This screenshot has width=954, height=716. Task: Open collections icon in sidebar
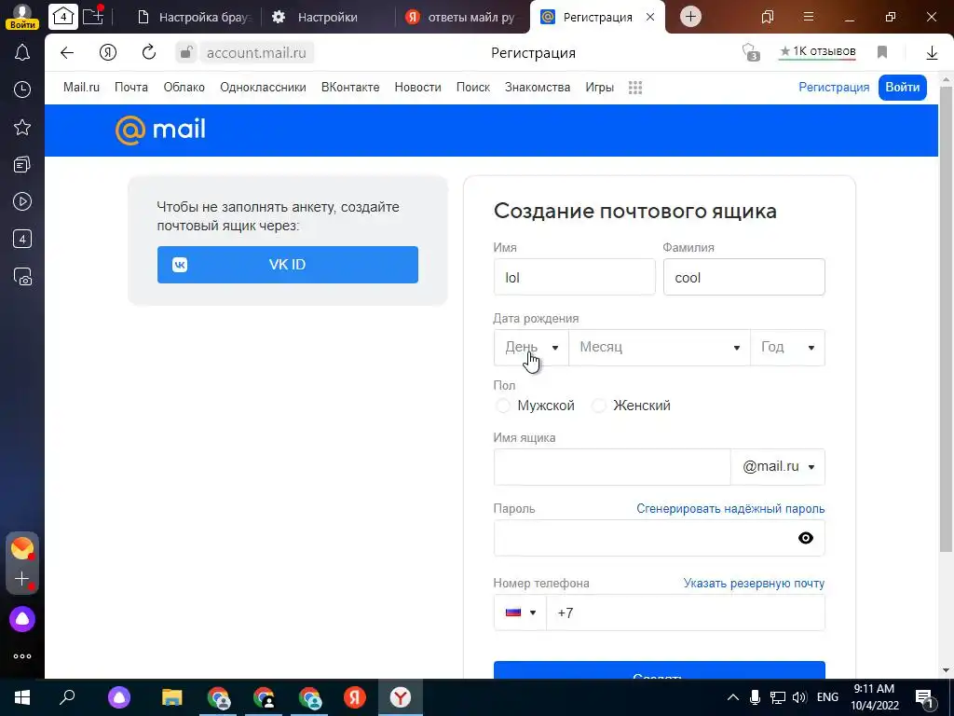coord(22,164)
